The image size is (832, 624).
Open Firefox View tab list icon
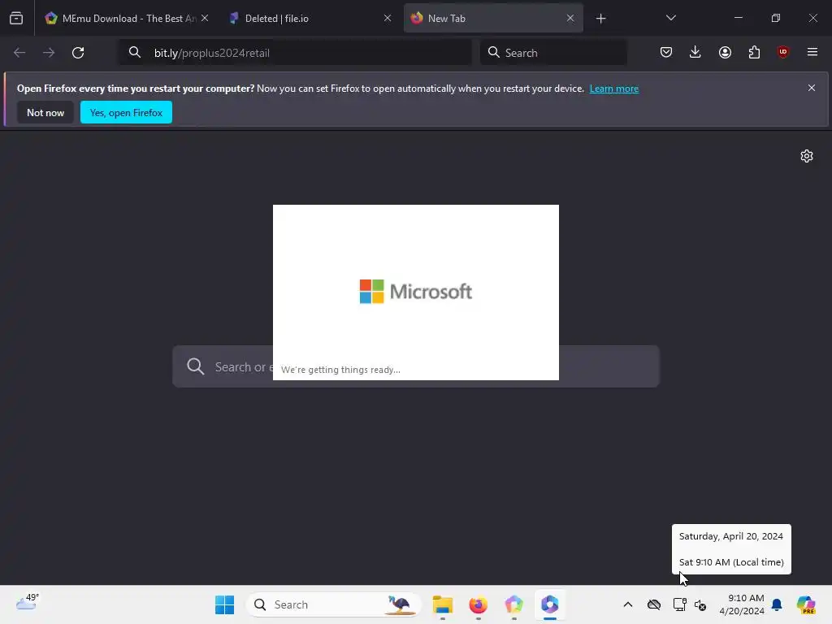(16, 18)
